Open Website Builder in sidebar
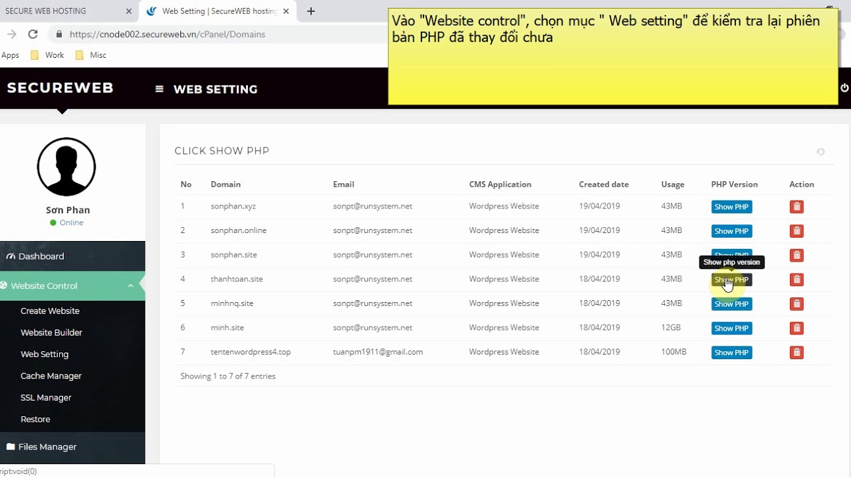851x478 pixels. (x=51, y=333)
